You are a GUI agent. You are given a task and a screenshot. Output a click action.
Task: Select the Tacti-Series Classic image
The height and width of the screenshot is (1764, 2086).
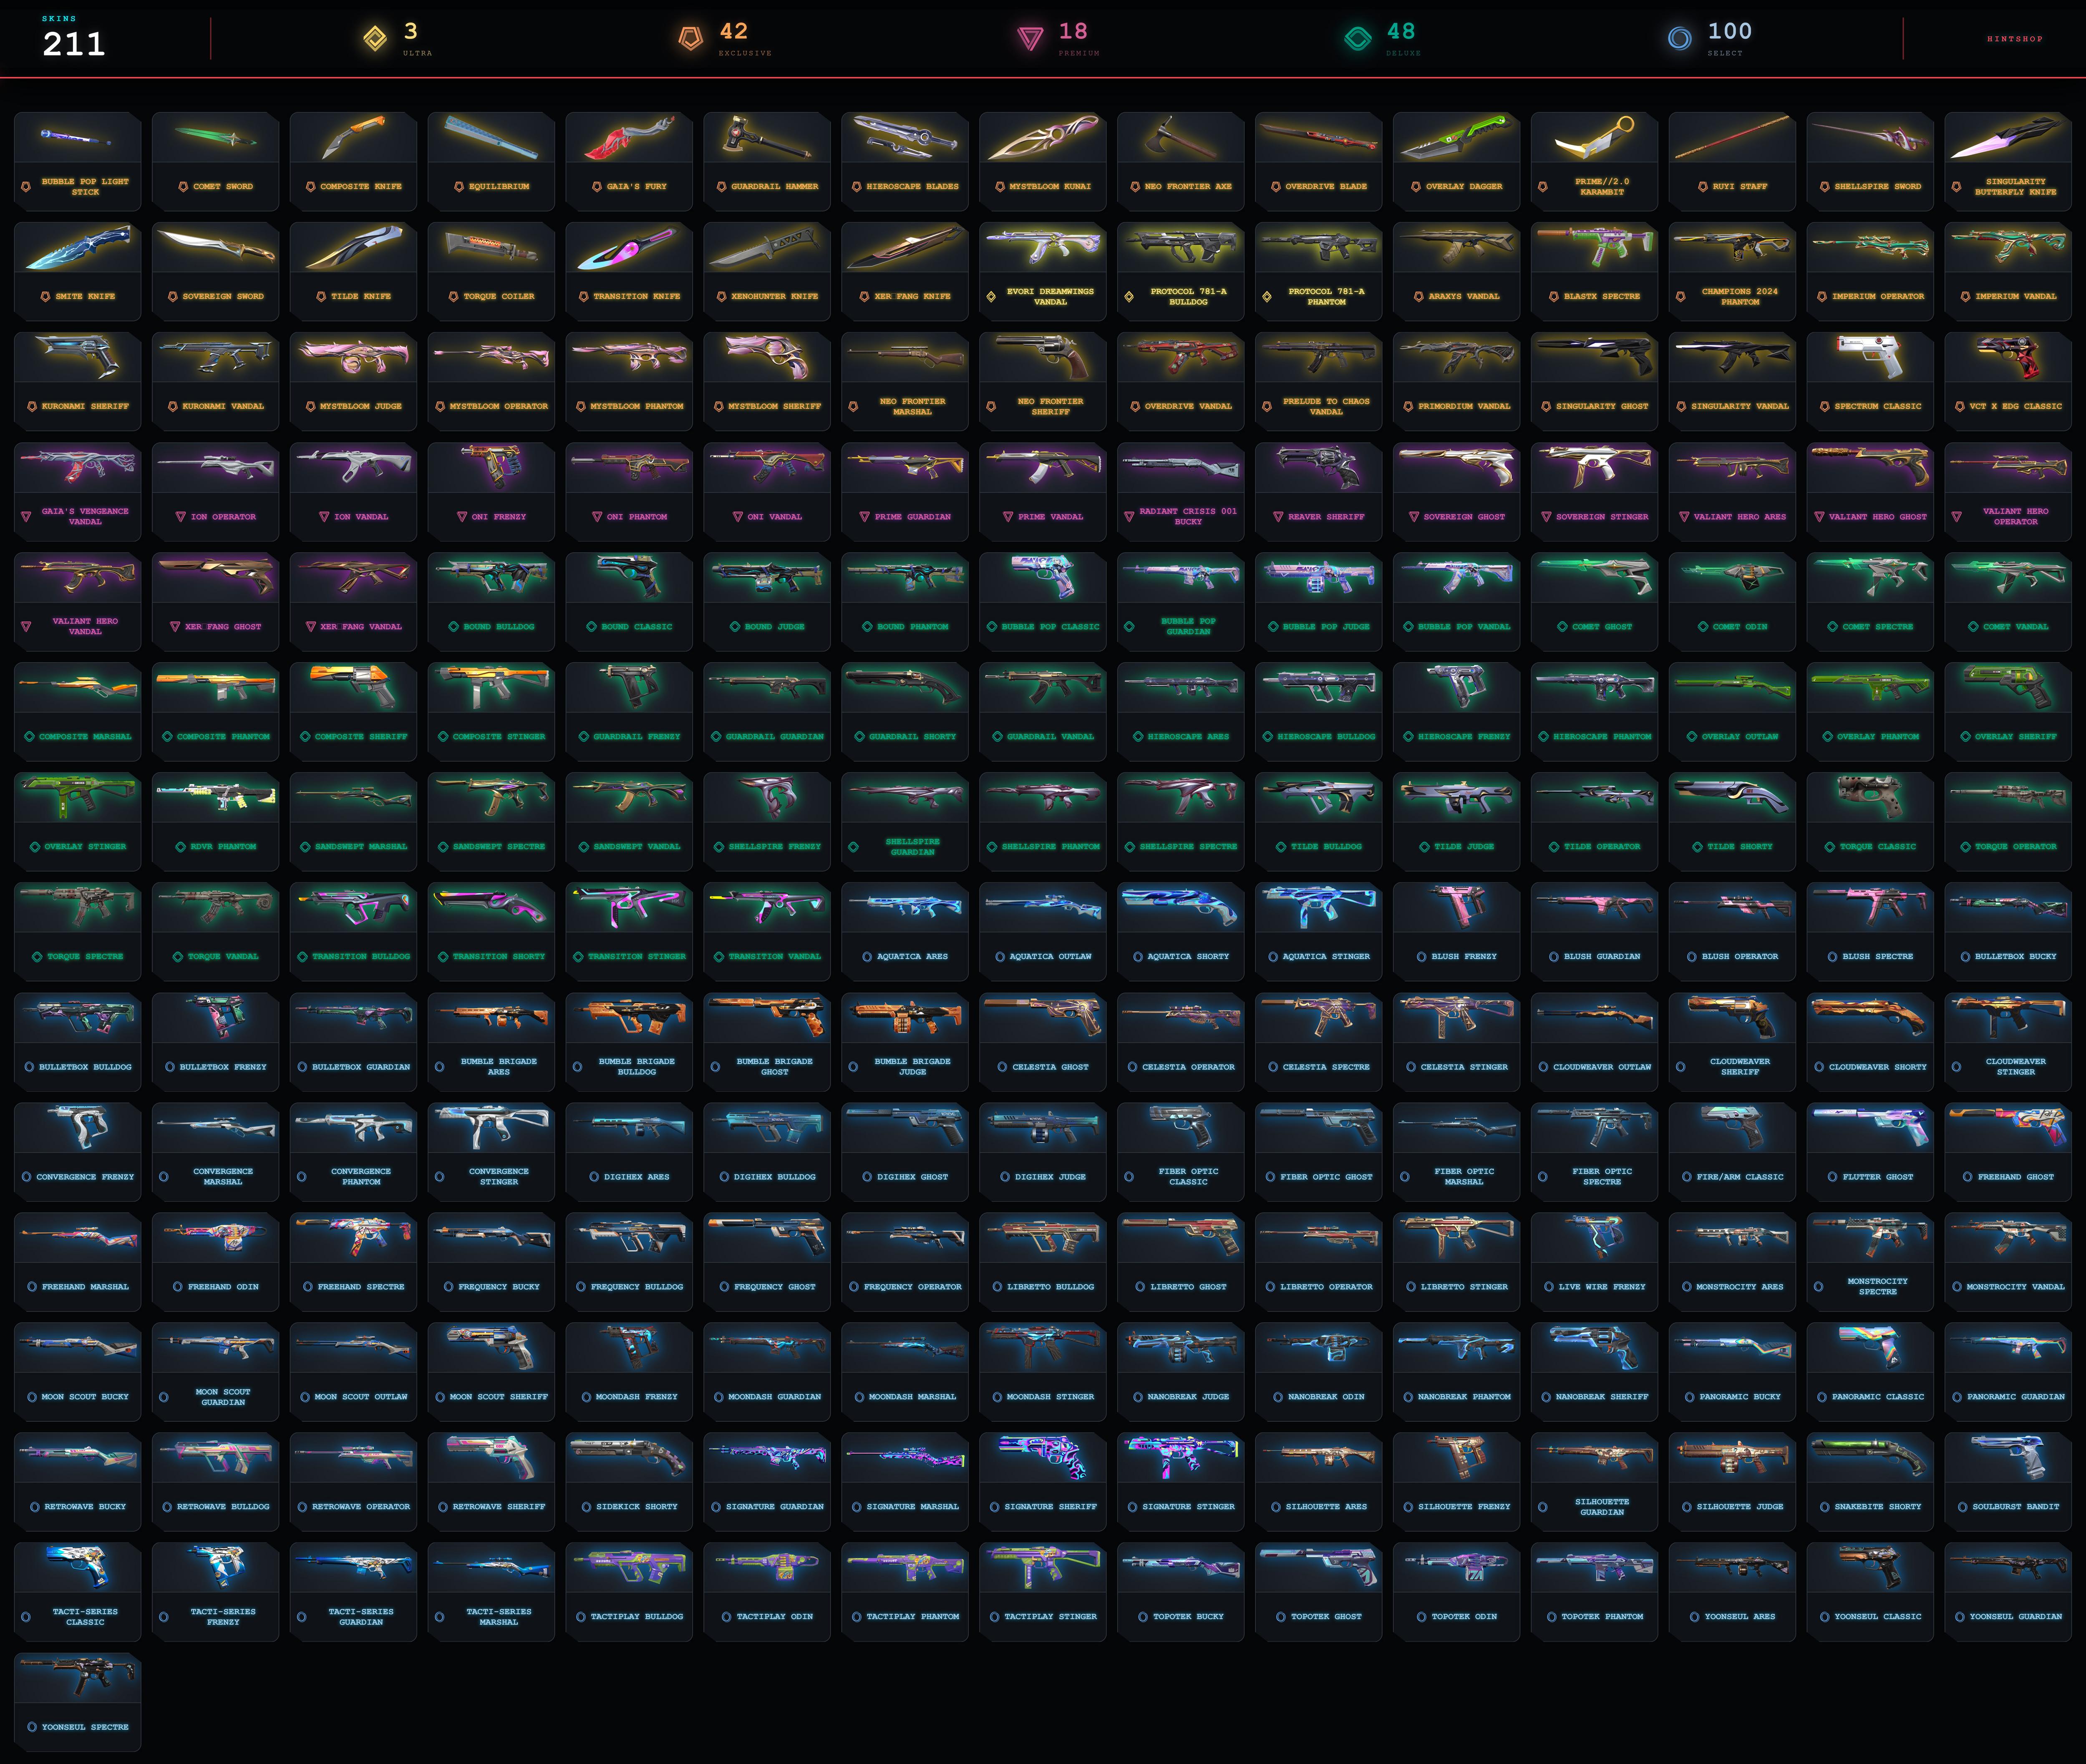(77, 1567)
